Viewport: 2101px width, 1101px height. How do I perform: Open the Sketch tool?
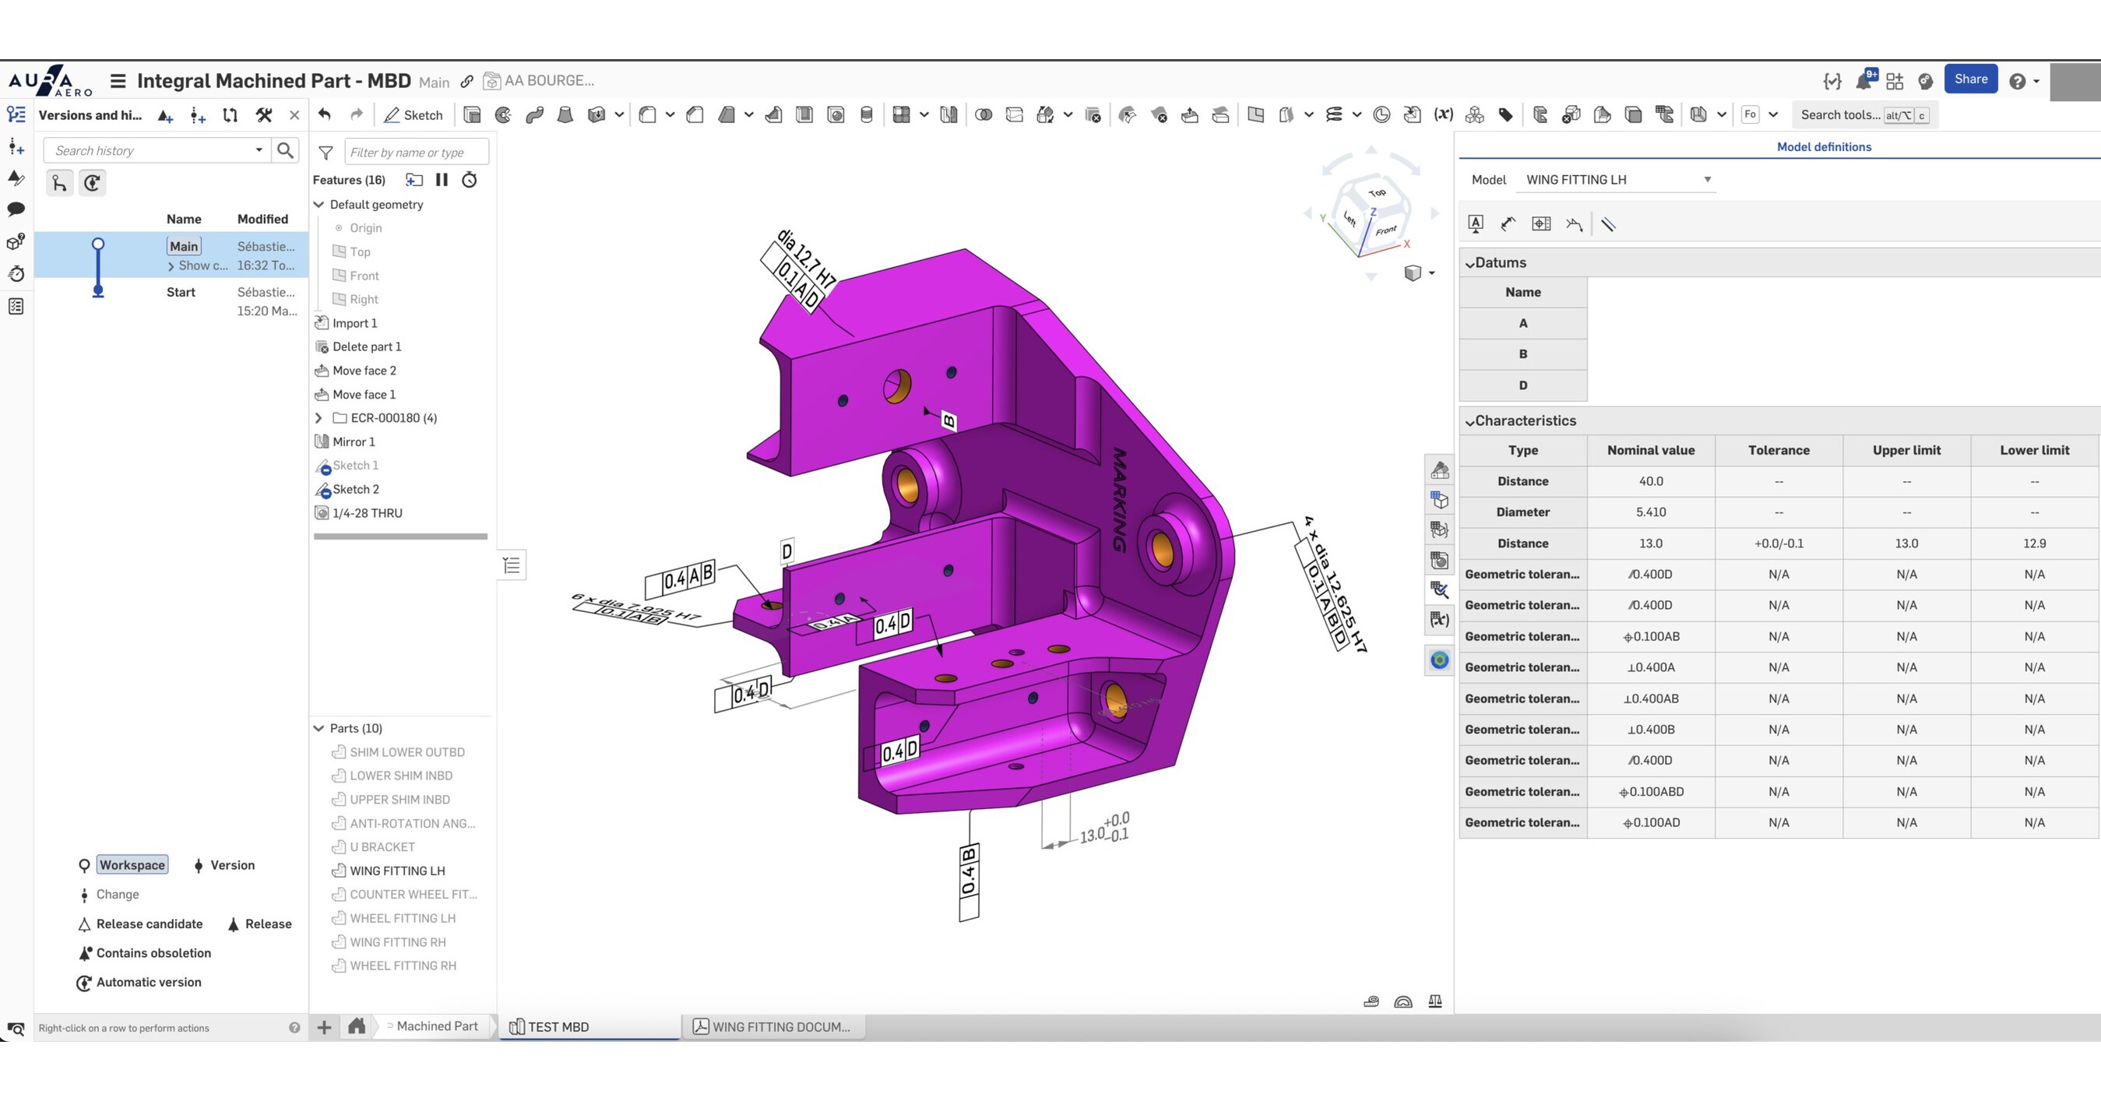click(414, 114)
